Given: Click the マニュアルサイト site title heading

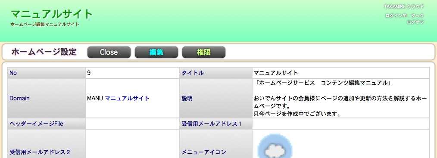Looking at the screenshot, I should (x=52, y=14).
